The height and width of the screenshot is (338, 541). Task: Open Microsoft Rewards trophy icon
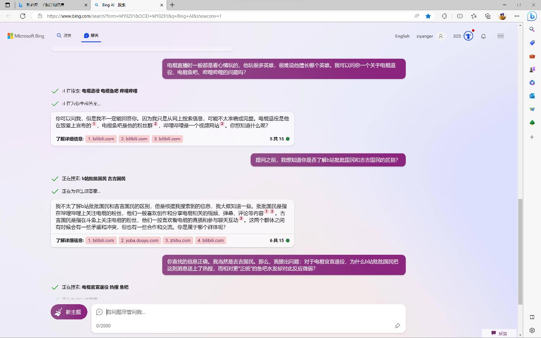tap(468, 36)
